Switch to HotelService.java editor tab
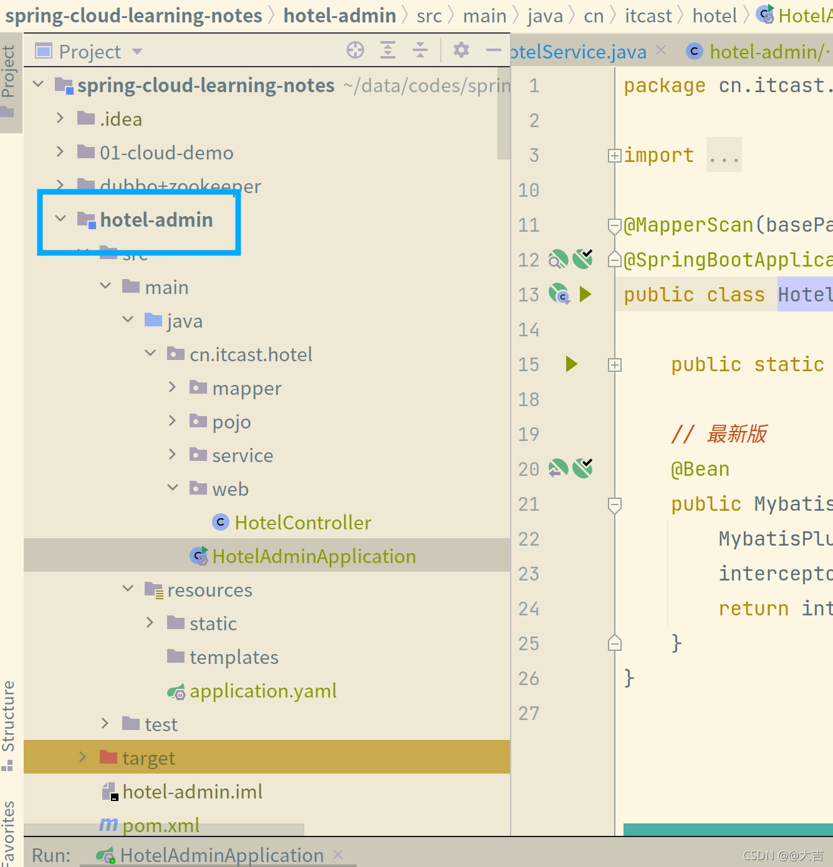Image resolution: width=833 pixels, height=867 pixels. click(579, 52)
